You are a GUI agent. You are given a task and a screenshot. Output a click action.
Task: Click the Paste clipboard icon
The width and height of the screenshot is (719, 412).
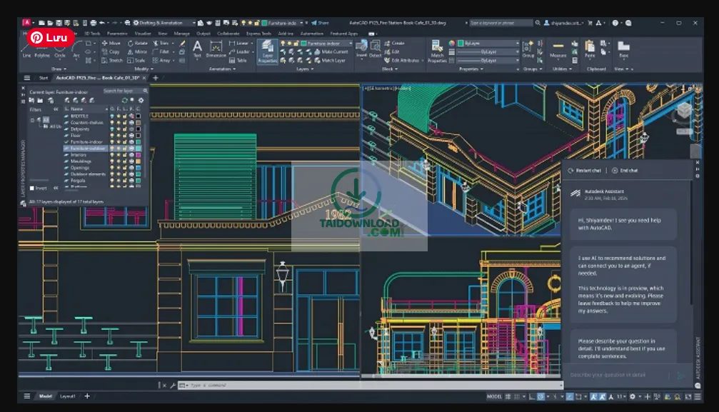pyautogui.click(x=590, y=49)
